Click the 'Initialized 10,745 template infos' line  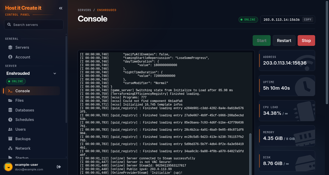[131, 105]
